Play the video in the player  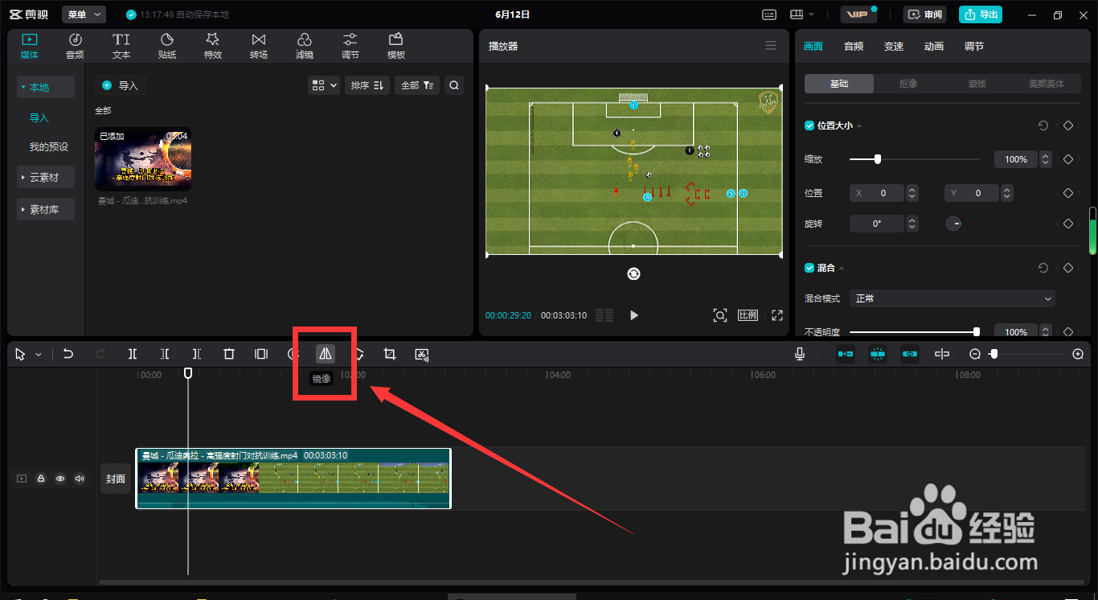[x=634, y=315]
